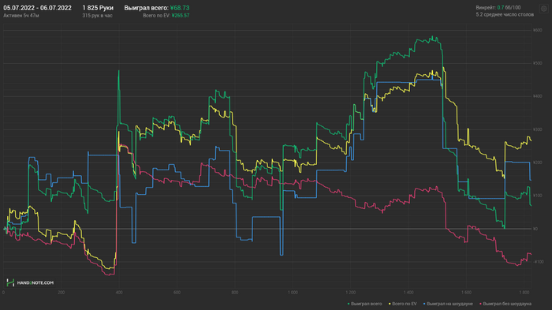The width and height of the screenshot is (552, 310).
Task: Click the '315 рук в час' label
Action: point(98,16)
